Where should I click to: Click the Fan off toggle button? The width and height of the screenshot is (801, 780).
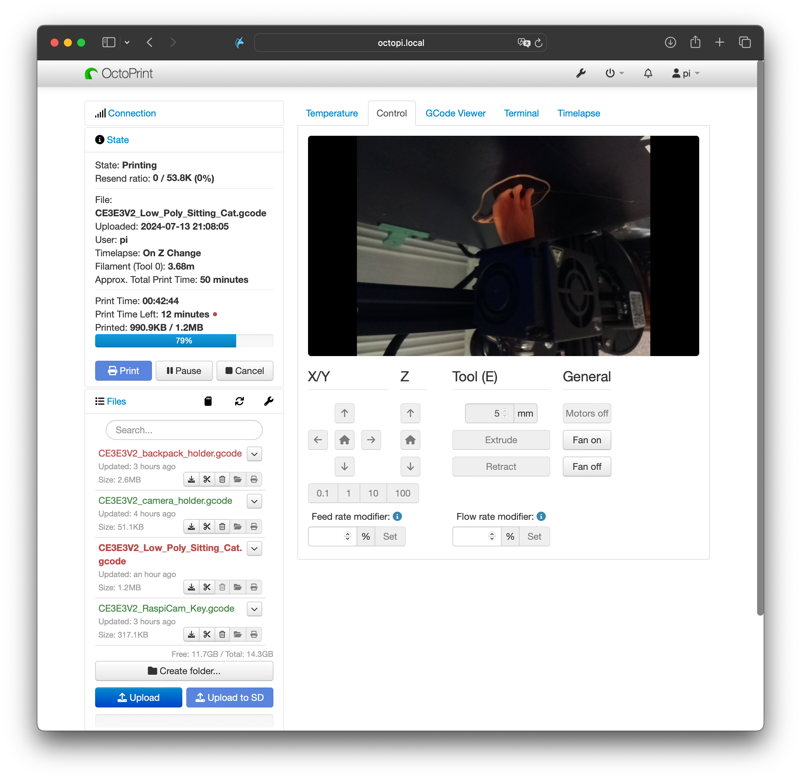pyautogui.click(x=587, y=467)
